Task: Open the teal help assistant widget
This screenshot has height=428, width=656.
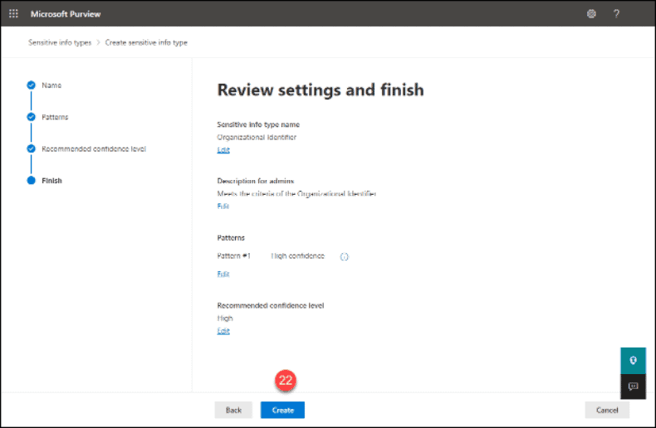Action: [633, 360]
